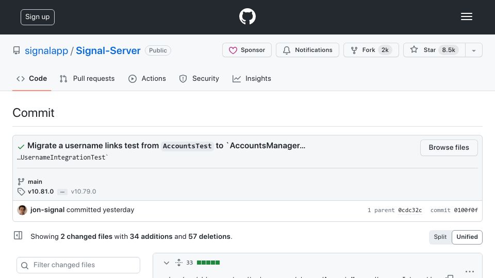Click the Public visibility label
This screenshot has height=278, width=495.
pyautogui.click(x=158, y=50)
